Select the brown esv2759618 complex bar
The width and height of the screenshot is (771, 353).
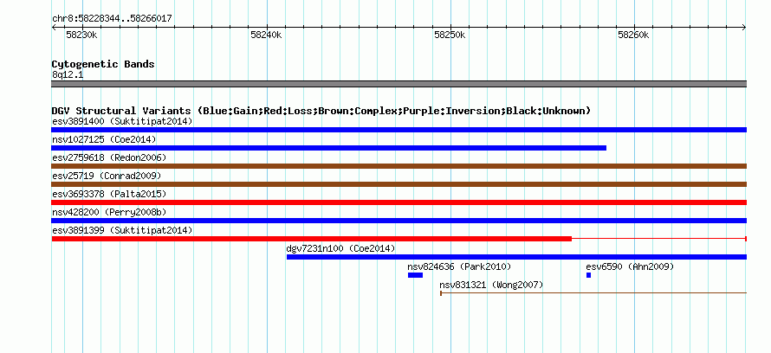click(x=398, y=166)
